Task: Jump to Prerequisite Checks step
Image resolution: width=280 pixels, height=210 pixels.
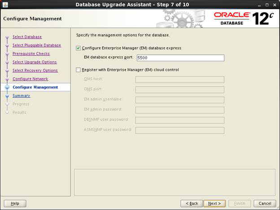Action: click(31, 54)
